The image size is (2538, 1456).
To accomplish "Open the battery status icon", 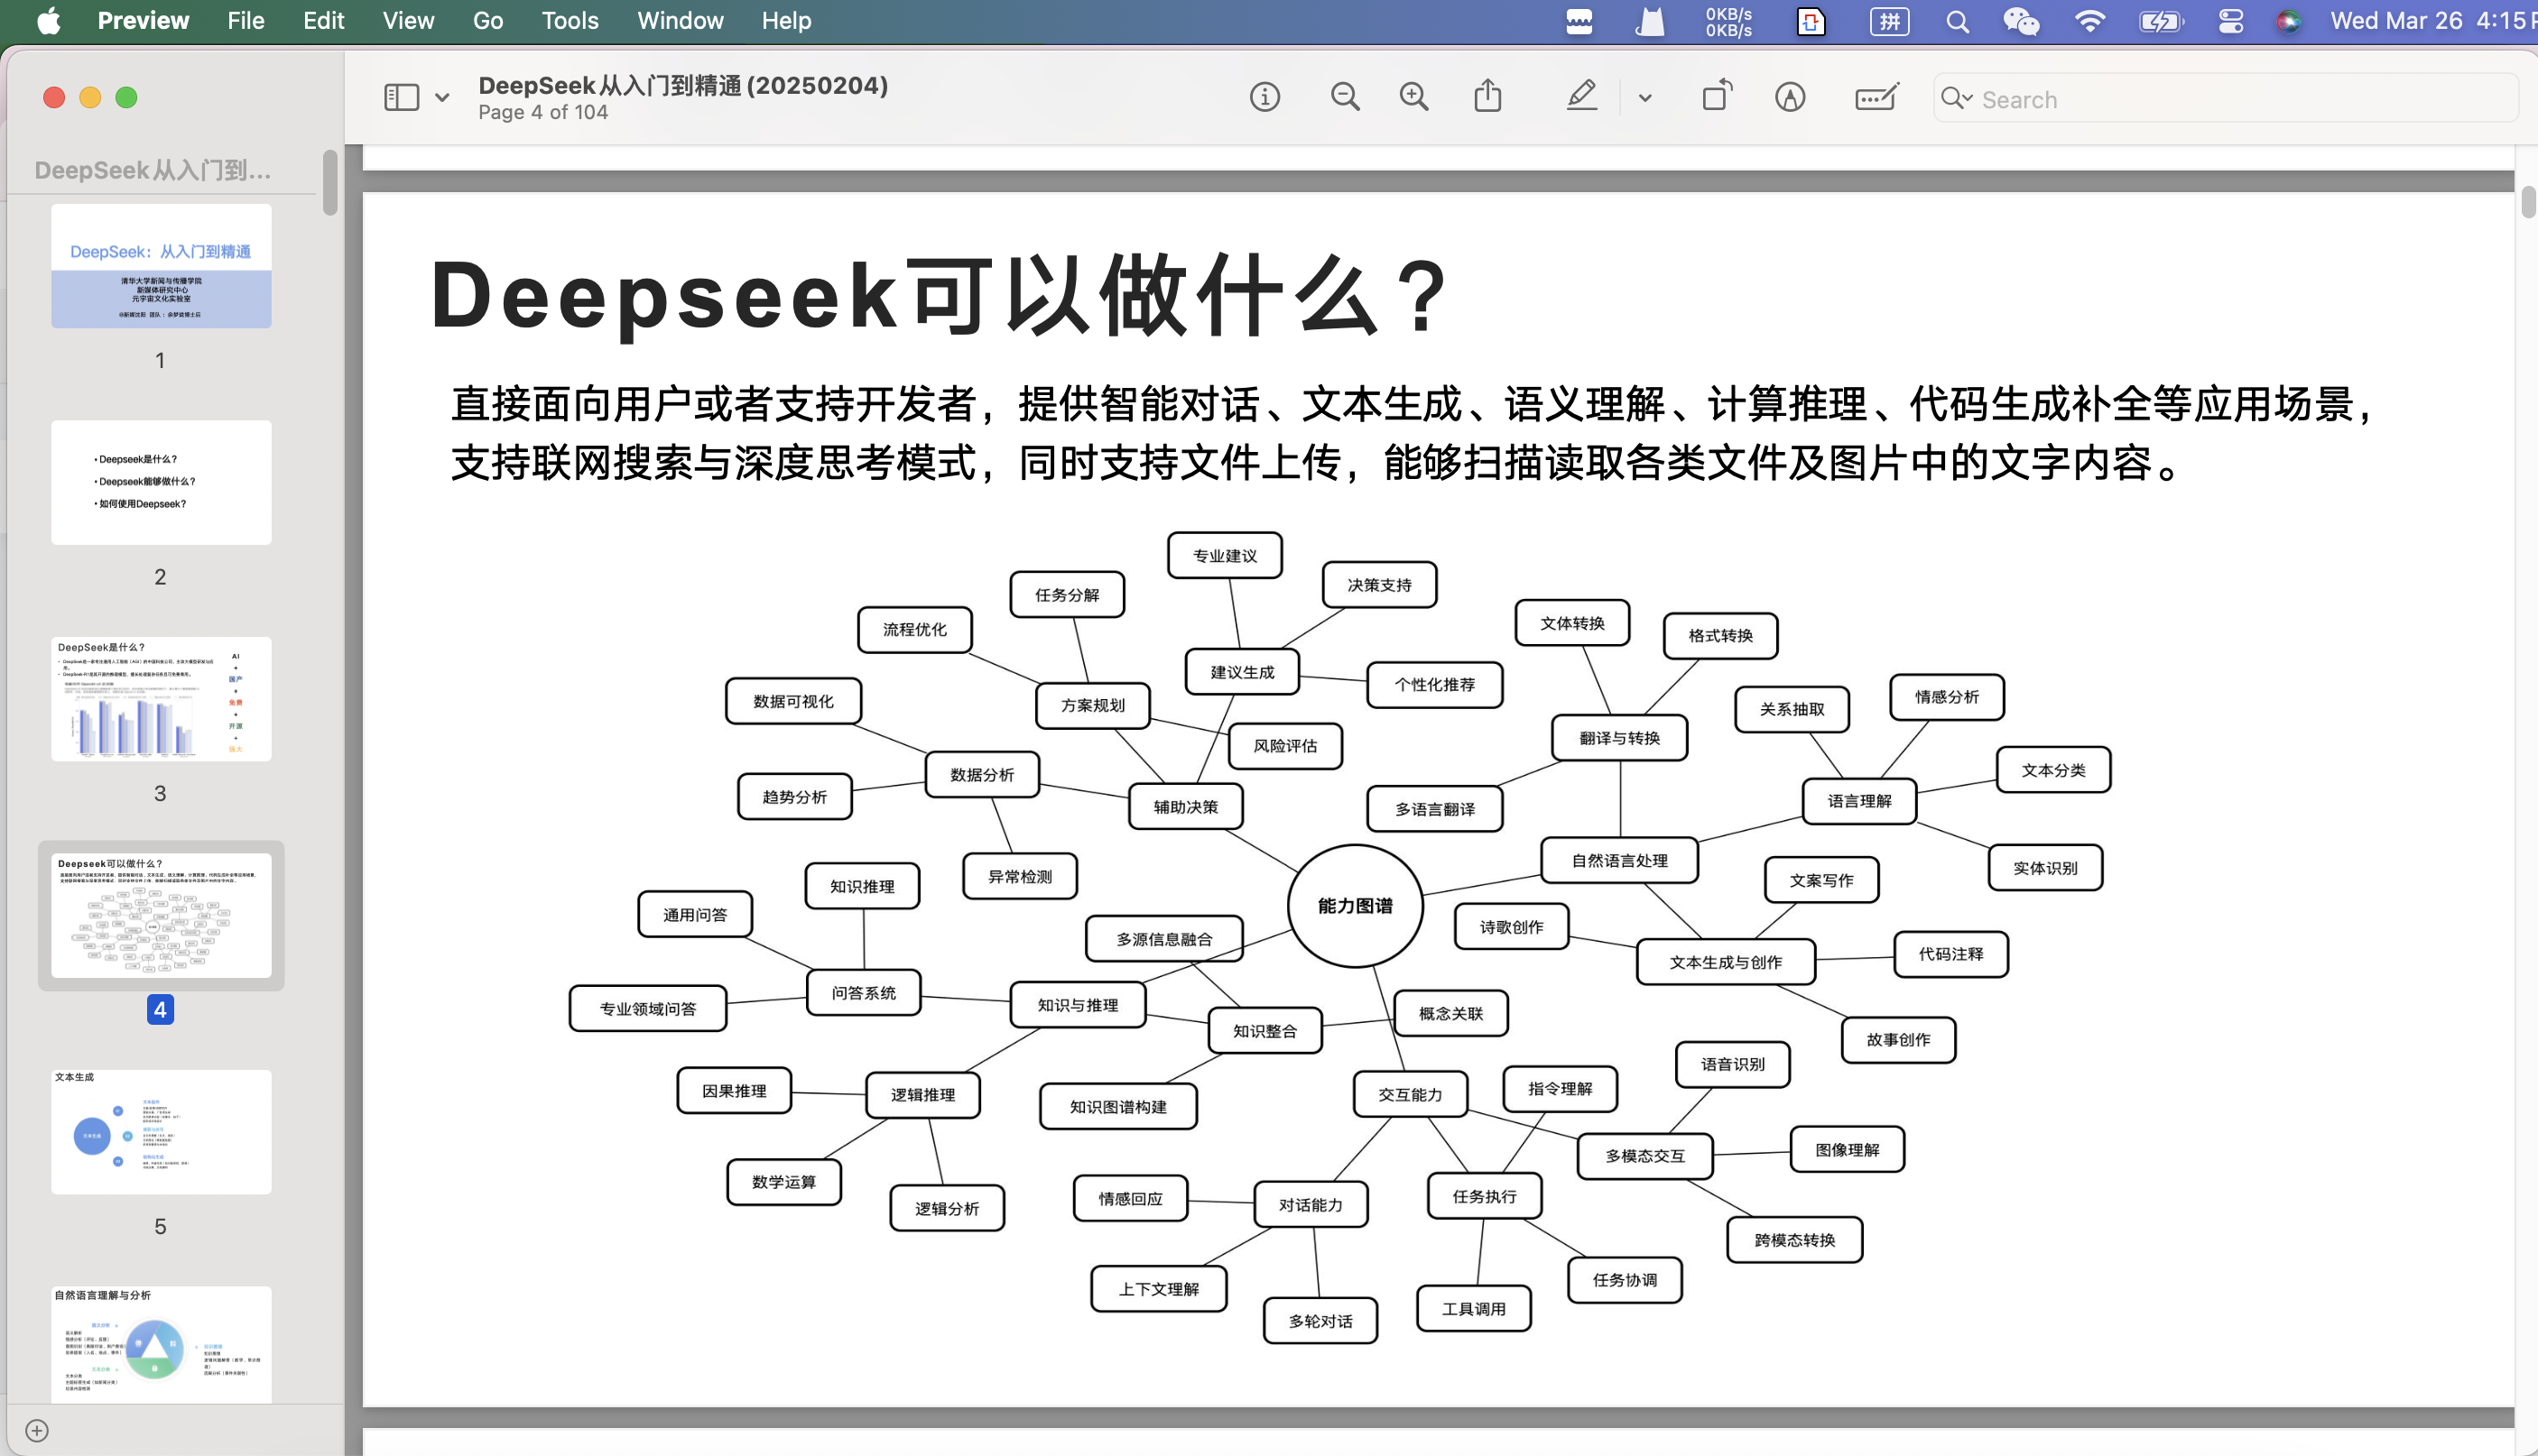I will coord(2161,22).
